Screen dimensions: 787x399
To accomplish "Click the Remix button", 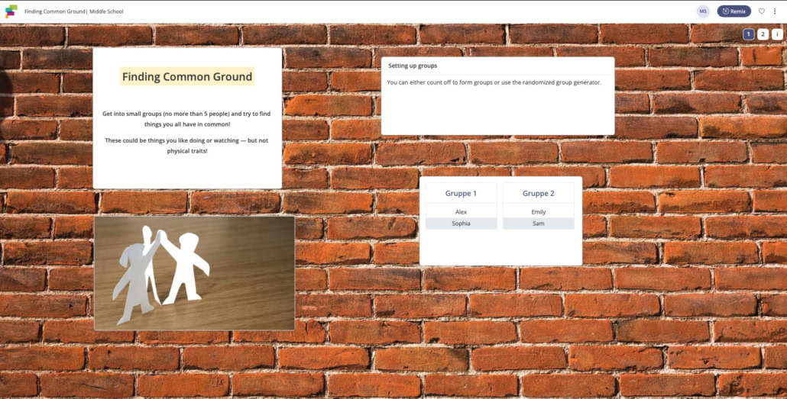I will pos(734,11).
